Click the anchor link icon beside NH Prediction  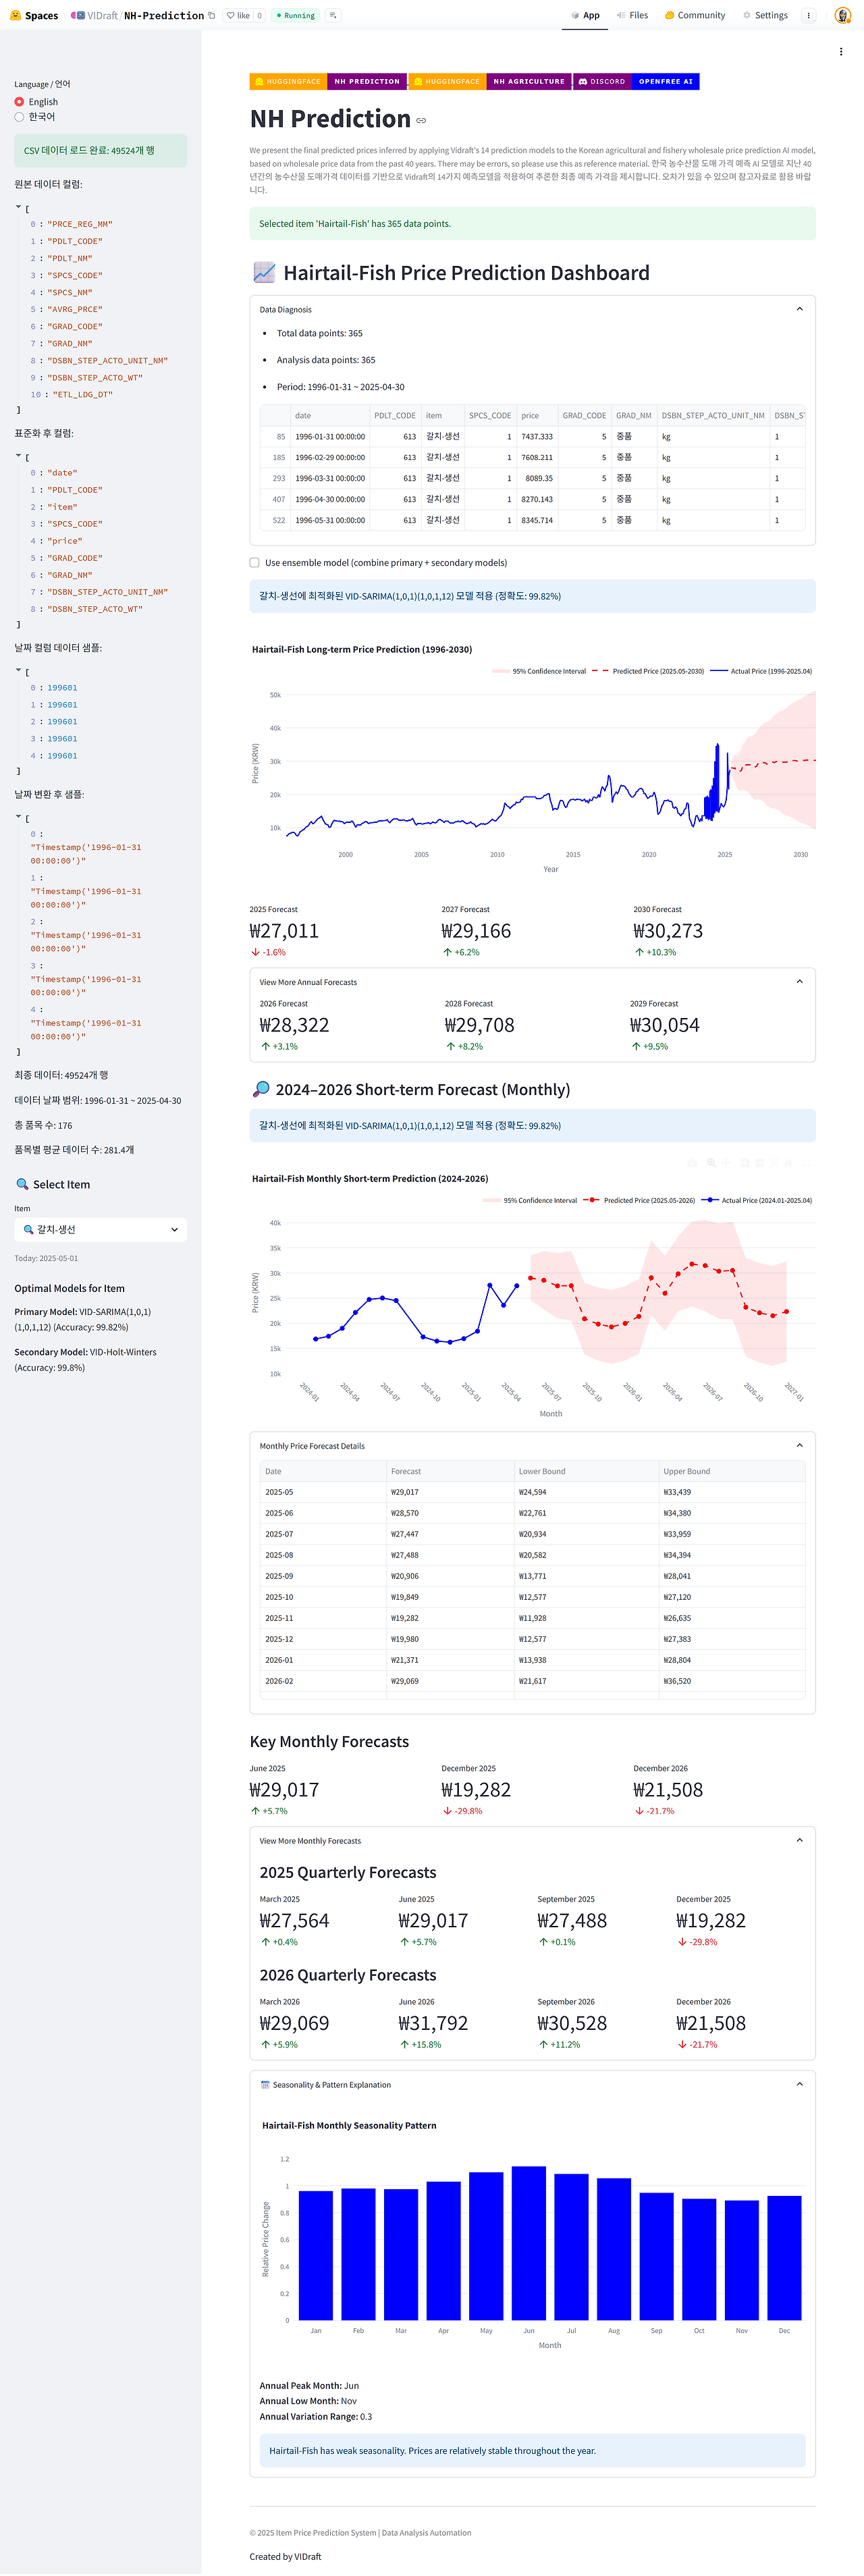coord(421,121)
